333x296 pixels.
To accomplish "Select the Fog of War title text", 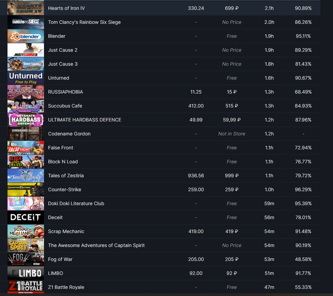I will (60, 259).
